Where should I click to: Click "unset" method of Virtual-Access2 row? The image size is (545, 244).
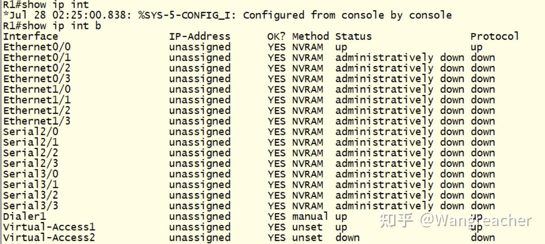[307, 238]
